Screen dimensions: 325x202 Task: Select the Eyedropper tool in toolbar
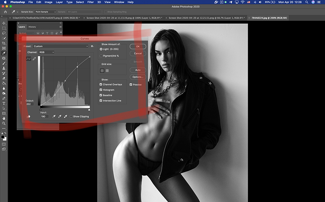point(4,53)
